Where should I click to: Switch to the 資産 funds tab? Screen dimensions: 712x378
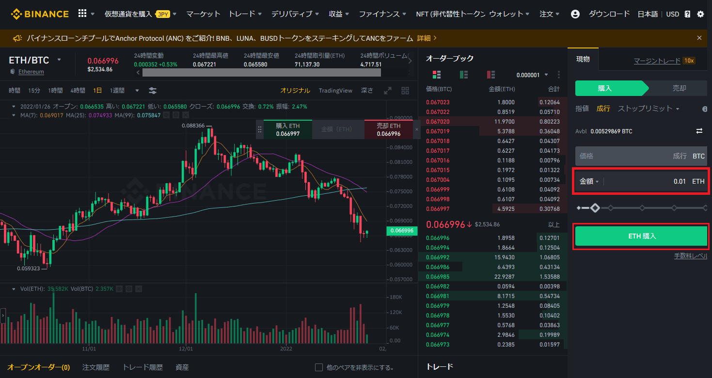(182, 367)
